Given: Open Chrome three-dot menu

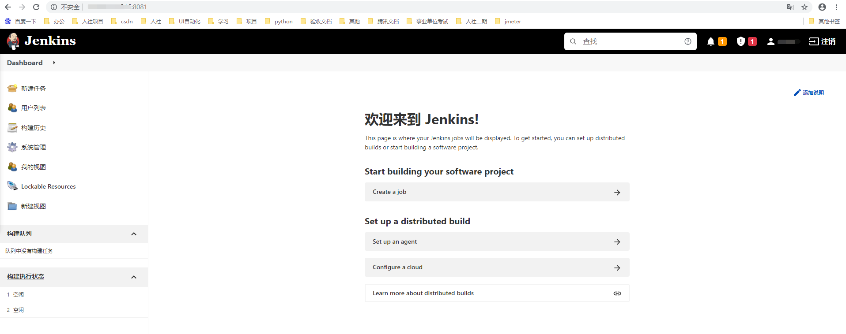Looking at the screenshot, I should click(836, 7).
